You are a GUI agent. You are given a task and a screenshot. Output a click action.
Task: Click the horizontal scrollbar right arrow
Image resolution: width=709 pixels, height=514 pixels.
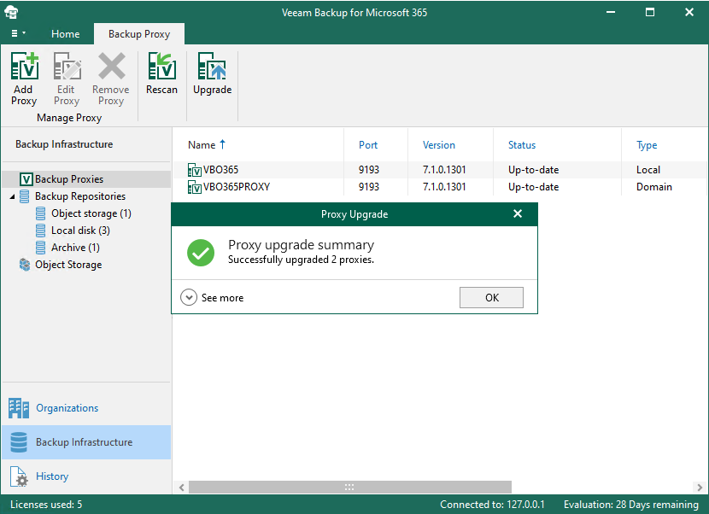(700, 488)
